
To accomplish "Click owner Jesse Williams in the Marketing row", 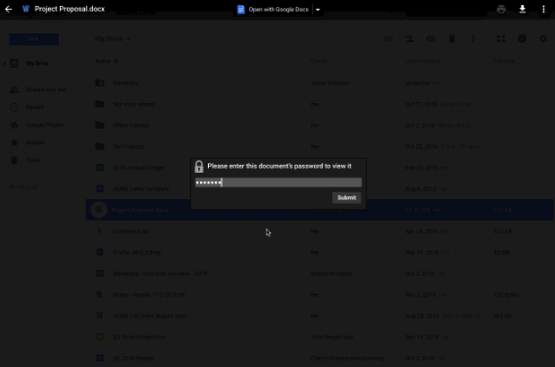I will click(x=329, y=82).
